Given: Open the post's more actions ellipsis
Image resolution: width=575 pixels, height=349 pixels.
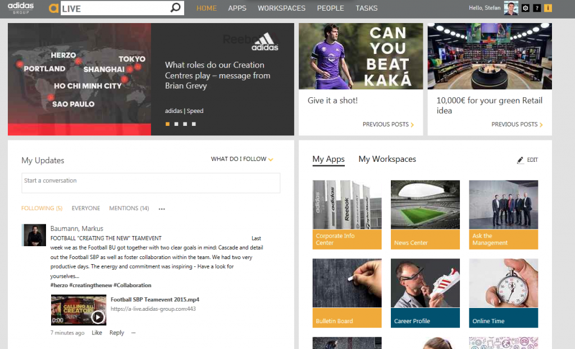Looking at the screenshot, I should [134, 333].
